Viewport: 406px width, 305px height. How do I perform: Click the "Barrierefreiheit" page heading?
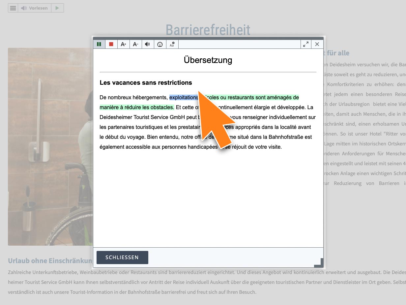coord(208,30)
